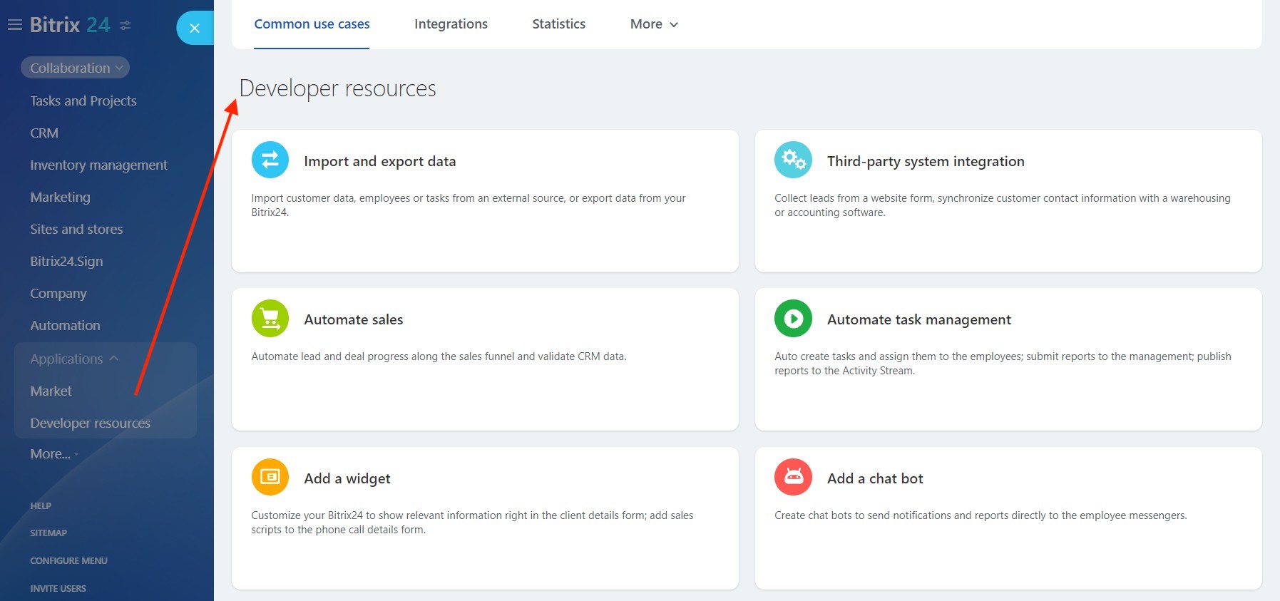Collapse the Applications section in sidebar
This screenshot has height=601, width=1280.
point(73,359)
